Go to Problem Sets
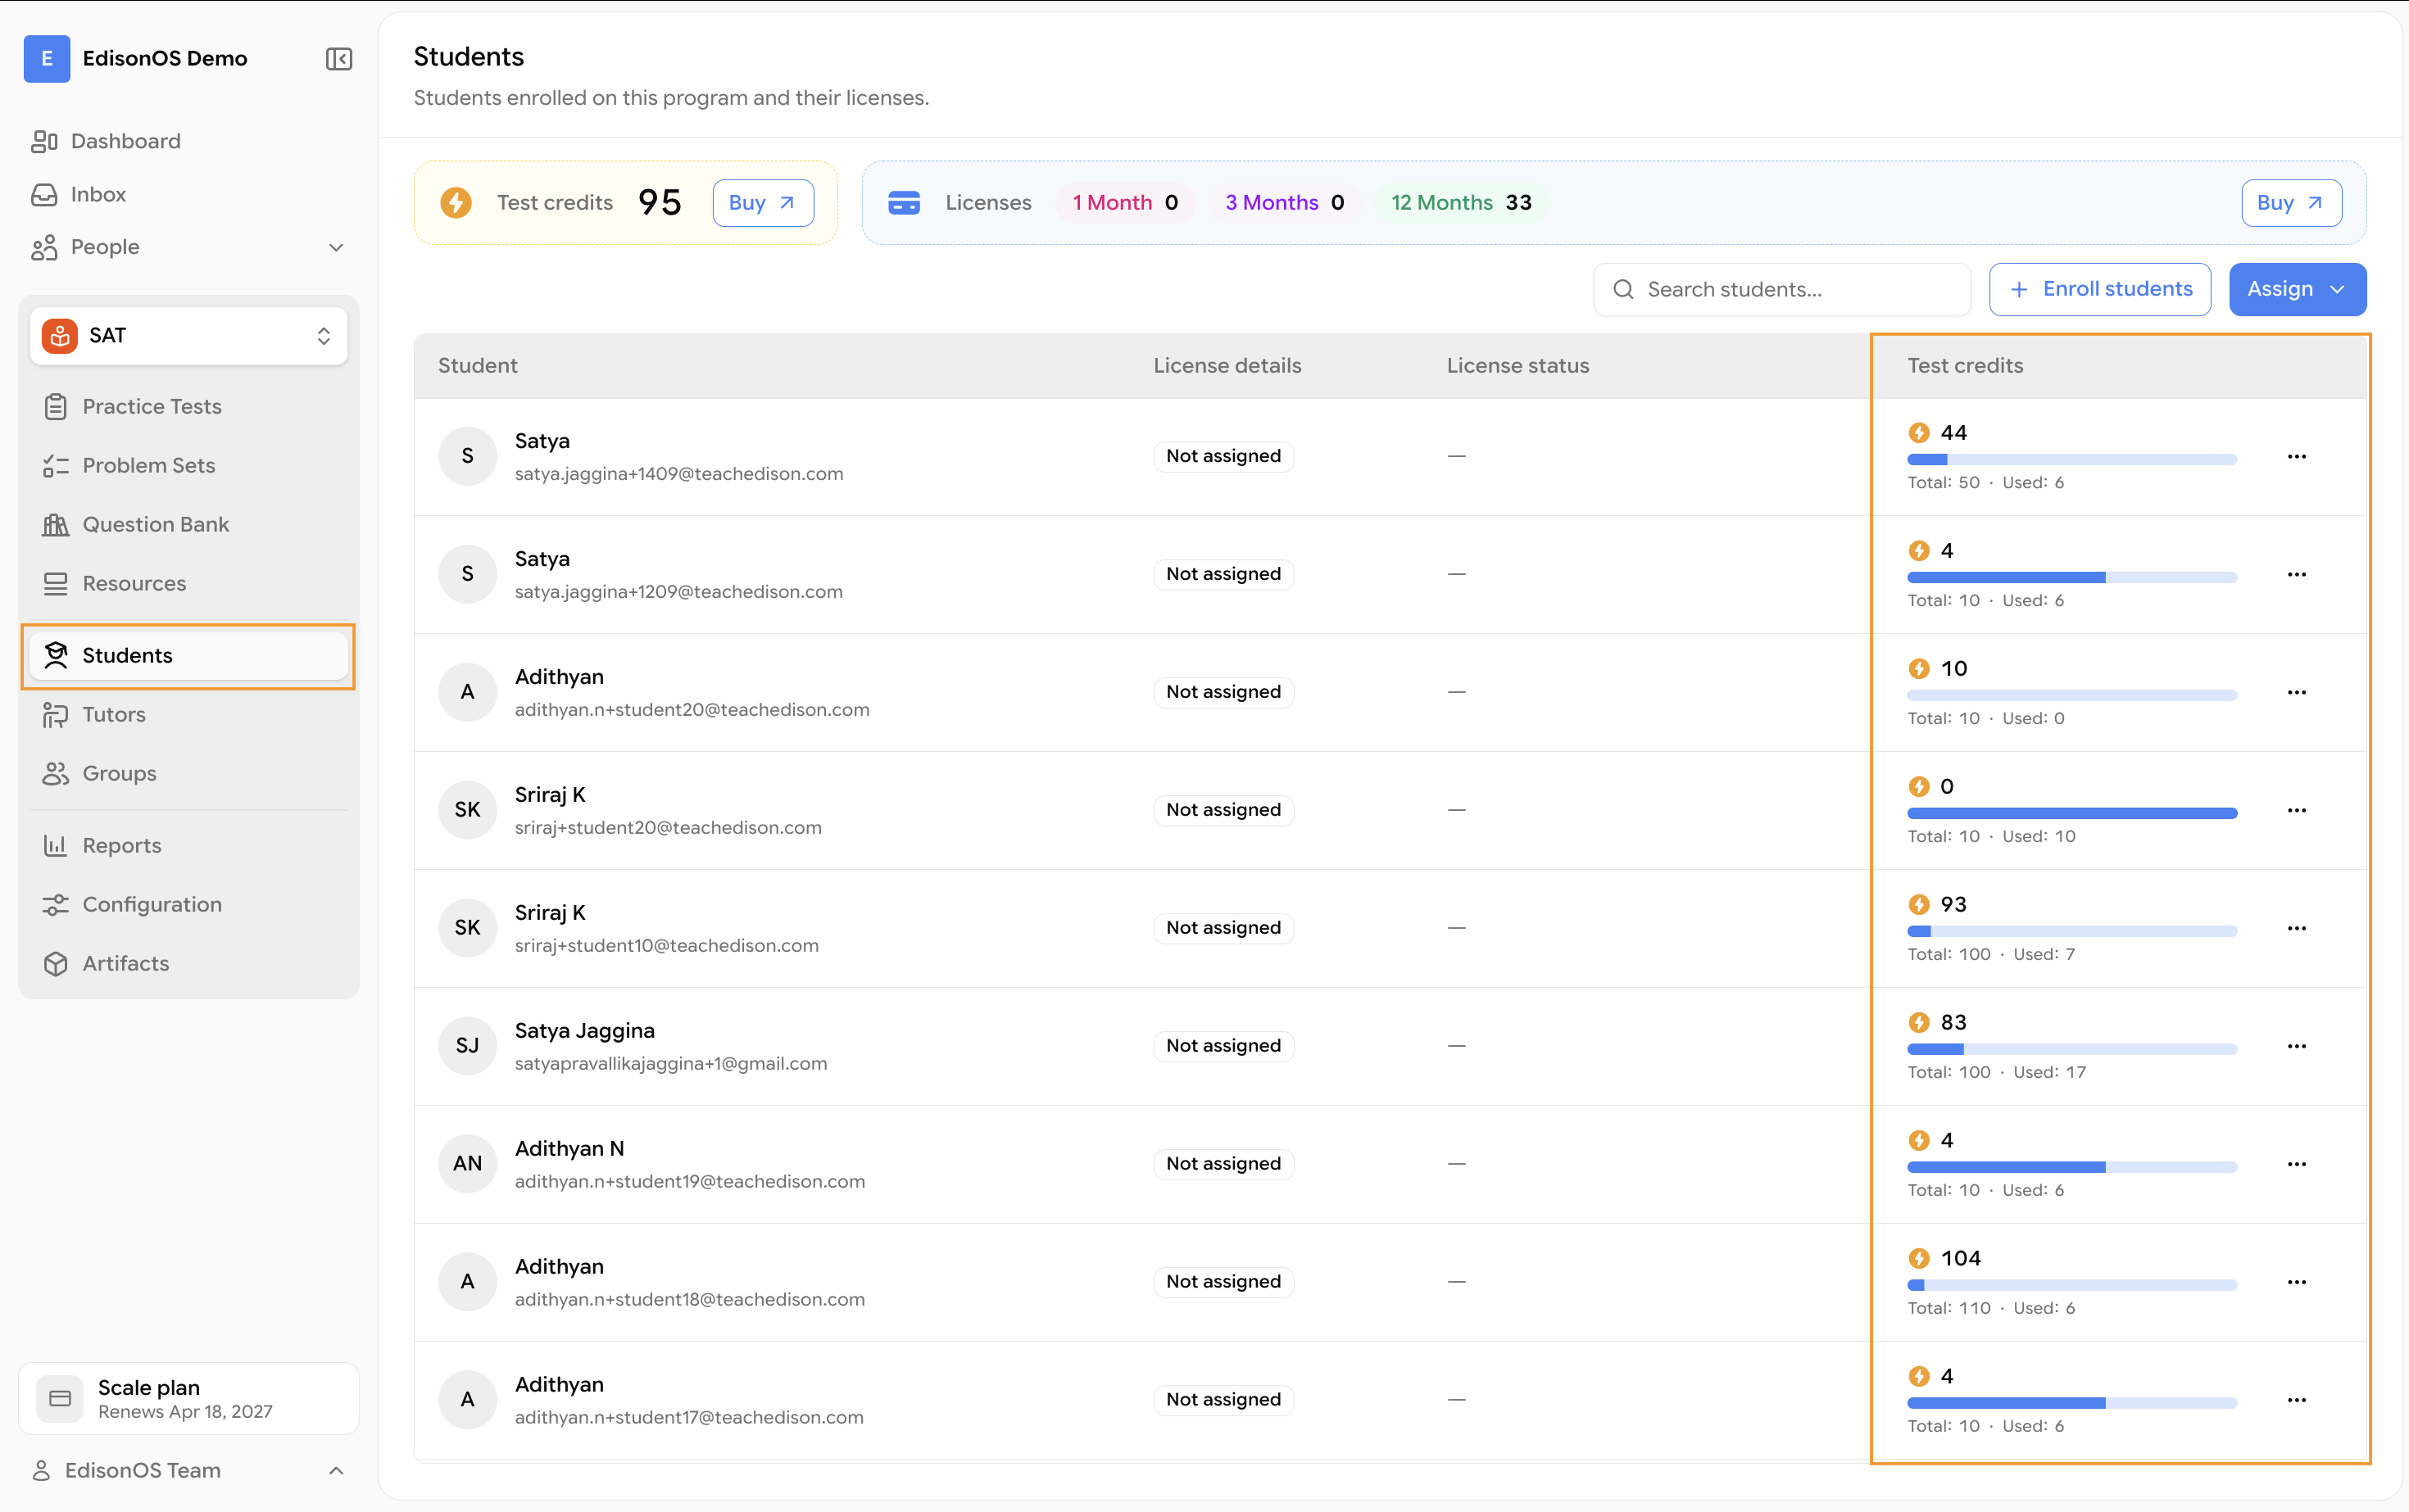 (188, 465)
